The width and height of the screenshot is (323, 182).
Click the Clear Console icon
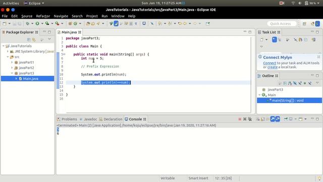point(258,119)
